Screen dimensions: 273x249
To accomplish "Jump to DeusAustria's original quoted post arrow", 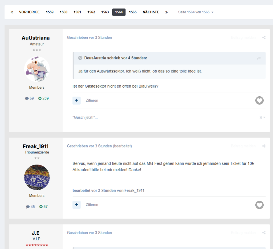I will (x=259, y=58).
